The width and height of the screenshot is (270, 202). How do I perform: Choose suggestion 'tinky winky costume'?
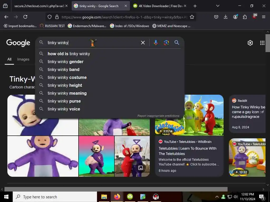pos(110,78)
